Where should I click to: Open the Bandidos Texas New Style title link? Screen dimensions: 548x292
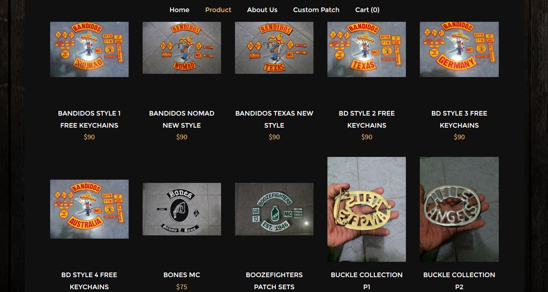point(274,119)
